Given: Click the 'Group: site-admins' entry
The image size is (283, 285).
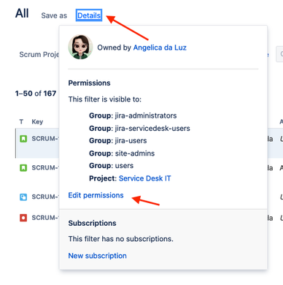Looking at the screenshot, I should [122, 153].
